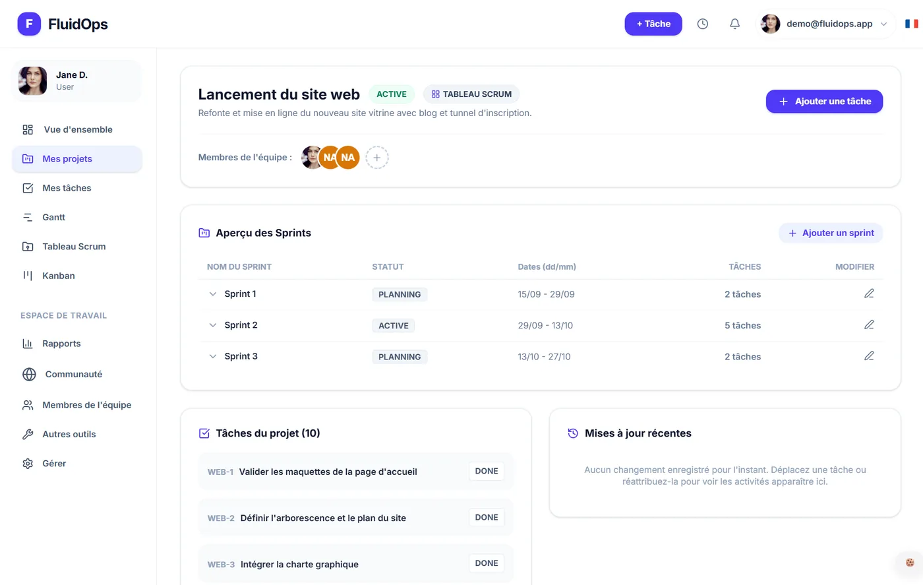Image resolution: width=923 pixels, height=585 pixels.
Task: Open Mes projets in sidebar
Action: [x=77, y=159]
